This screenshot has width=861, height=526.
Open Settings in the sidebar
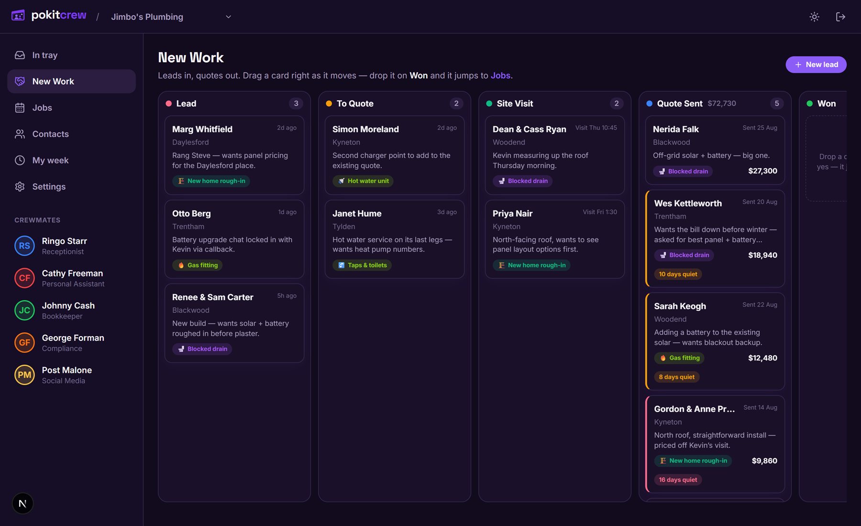tap(71, 186)
